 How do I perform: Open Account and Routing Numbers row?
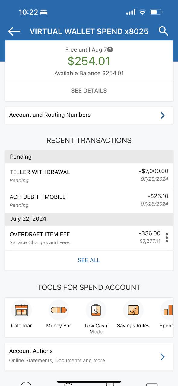[x=89, y=115]
